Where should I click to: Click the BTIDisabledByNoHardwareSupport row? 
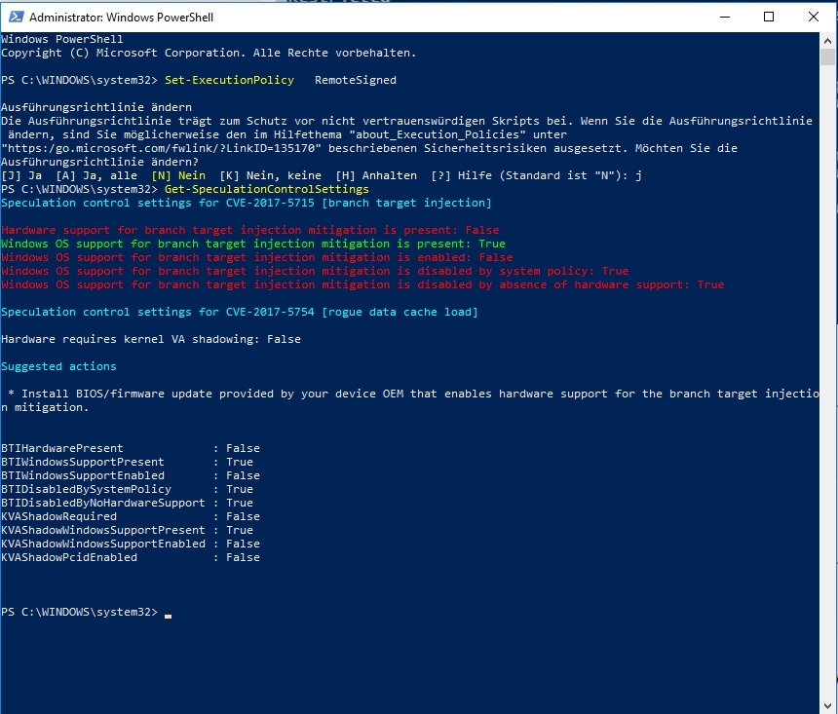(128, 503)
